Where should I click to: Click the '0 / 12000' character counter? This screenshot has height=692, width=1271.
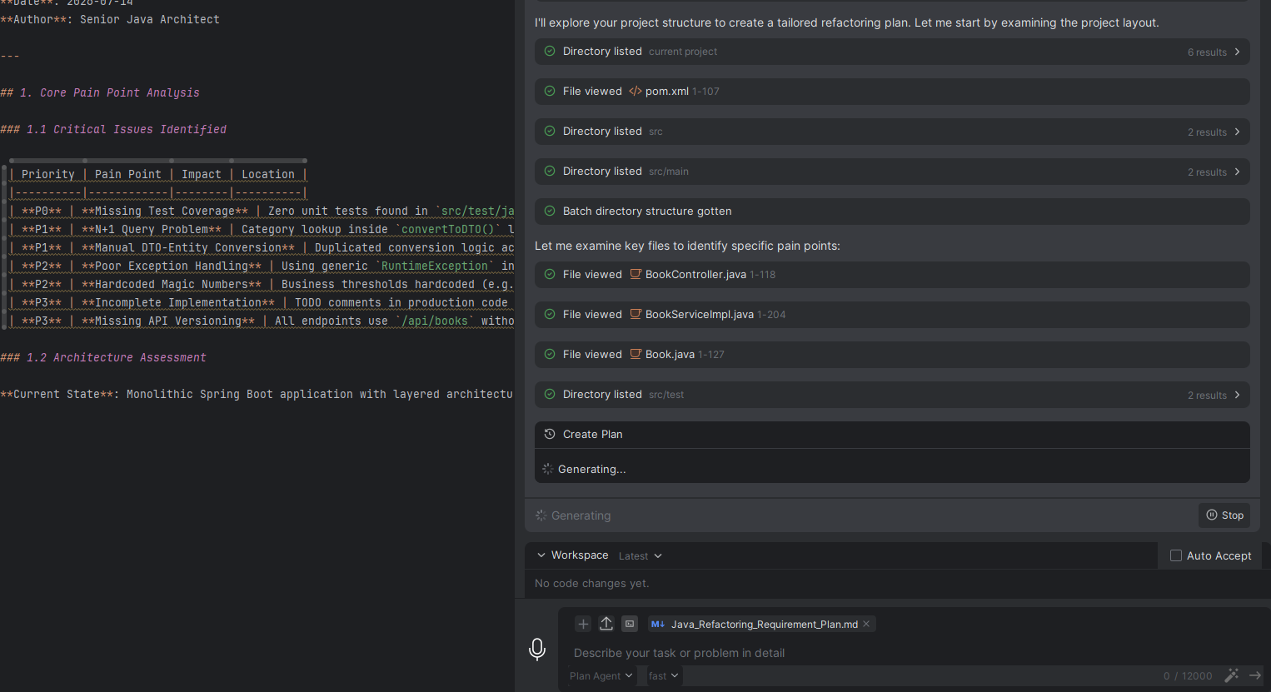pyautogui.click(x=1188, y=676)
